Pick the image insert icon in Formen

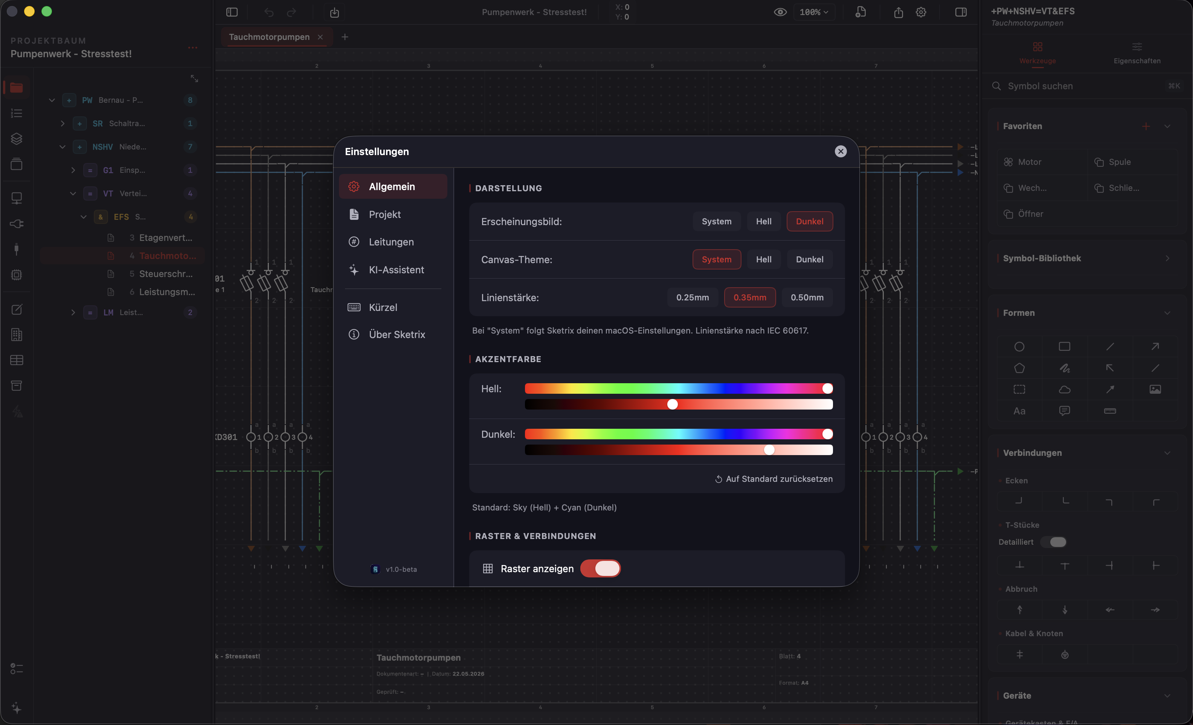[x=1155, y=390]
